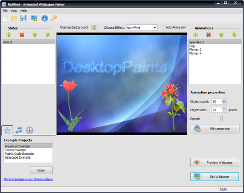Open the View menu
Screen dimensions: 244x193
pos(14,11)
